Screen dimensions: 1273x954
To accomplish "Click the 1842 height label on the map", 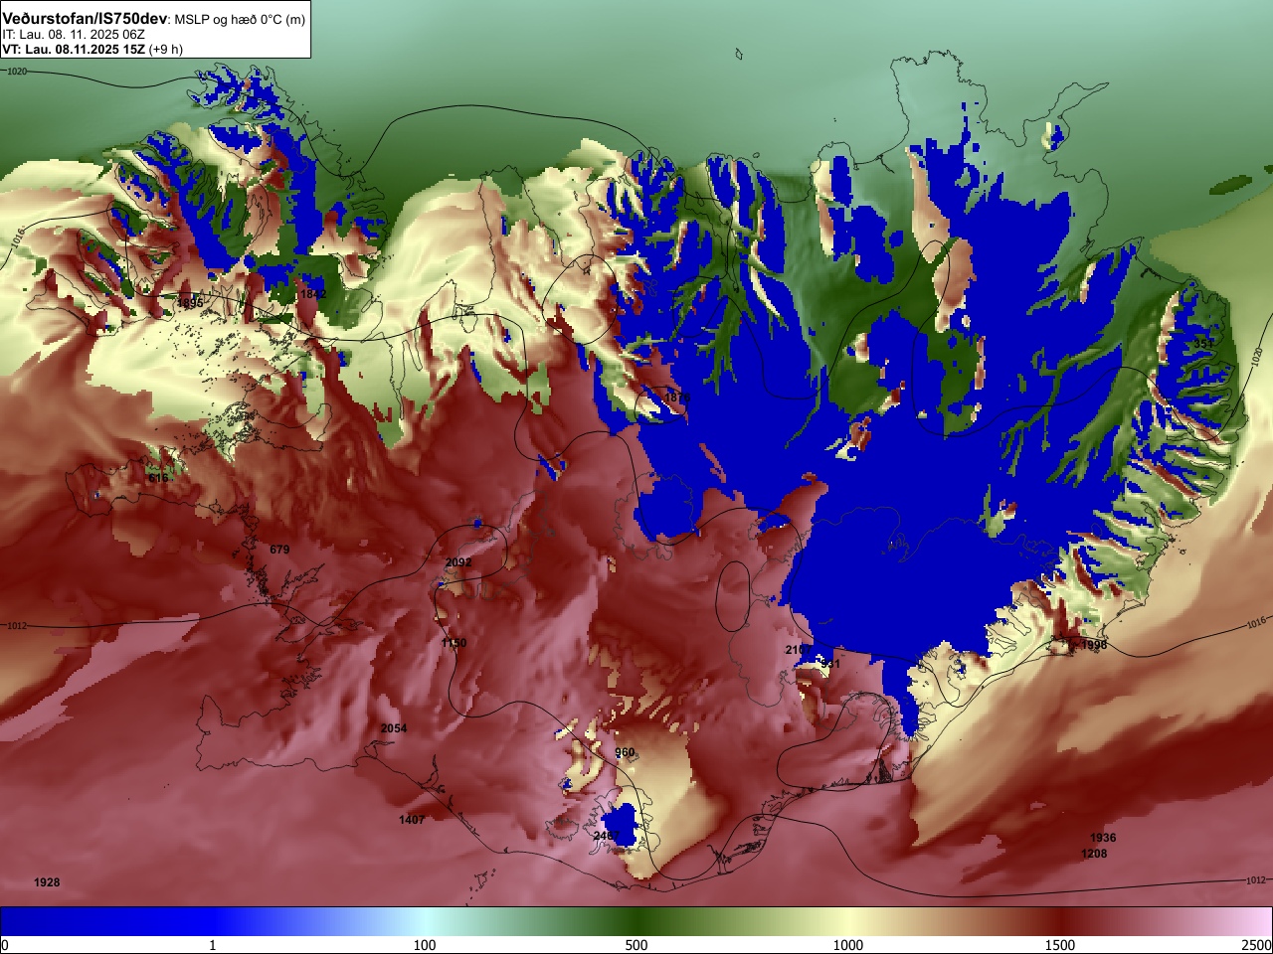I will [312, 294].
